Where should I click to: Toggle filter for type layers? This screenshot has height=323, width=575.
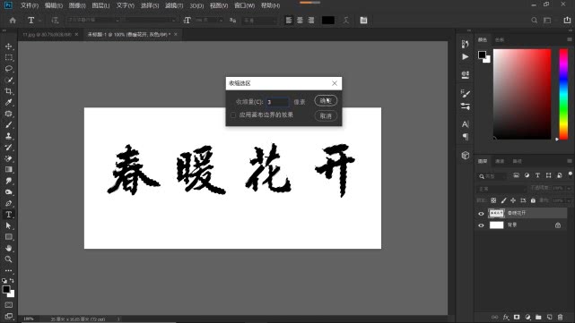537,175
